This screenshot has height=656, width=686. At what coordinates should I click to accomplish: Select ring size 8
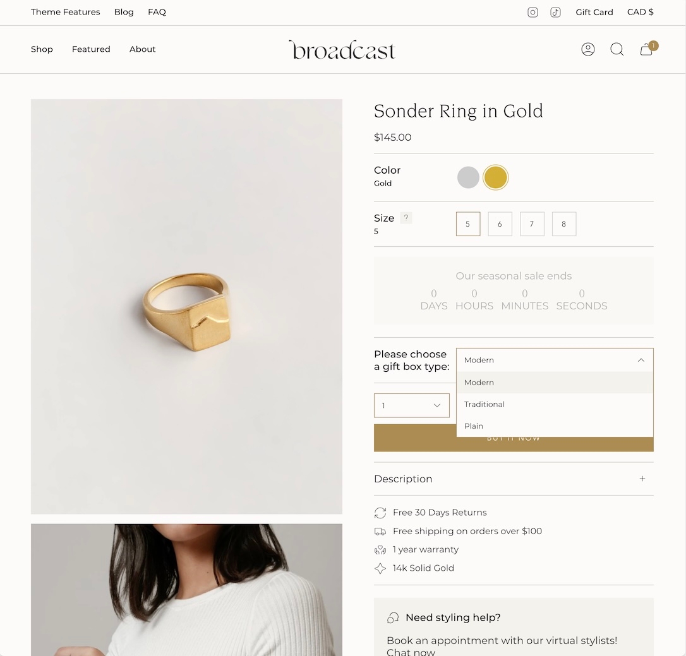[x=564, y=224]
